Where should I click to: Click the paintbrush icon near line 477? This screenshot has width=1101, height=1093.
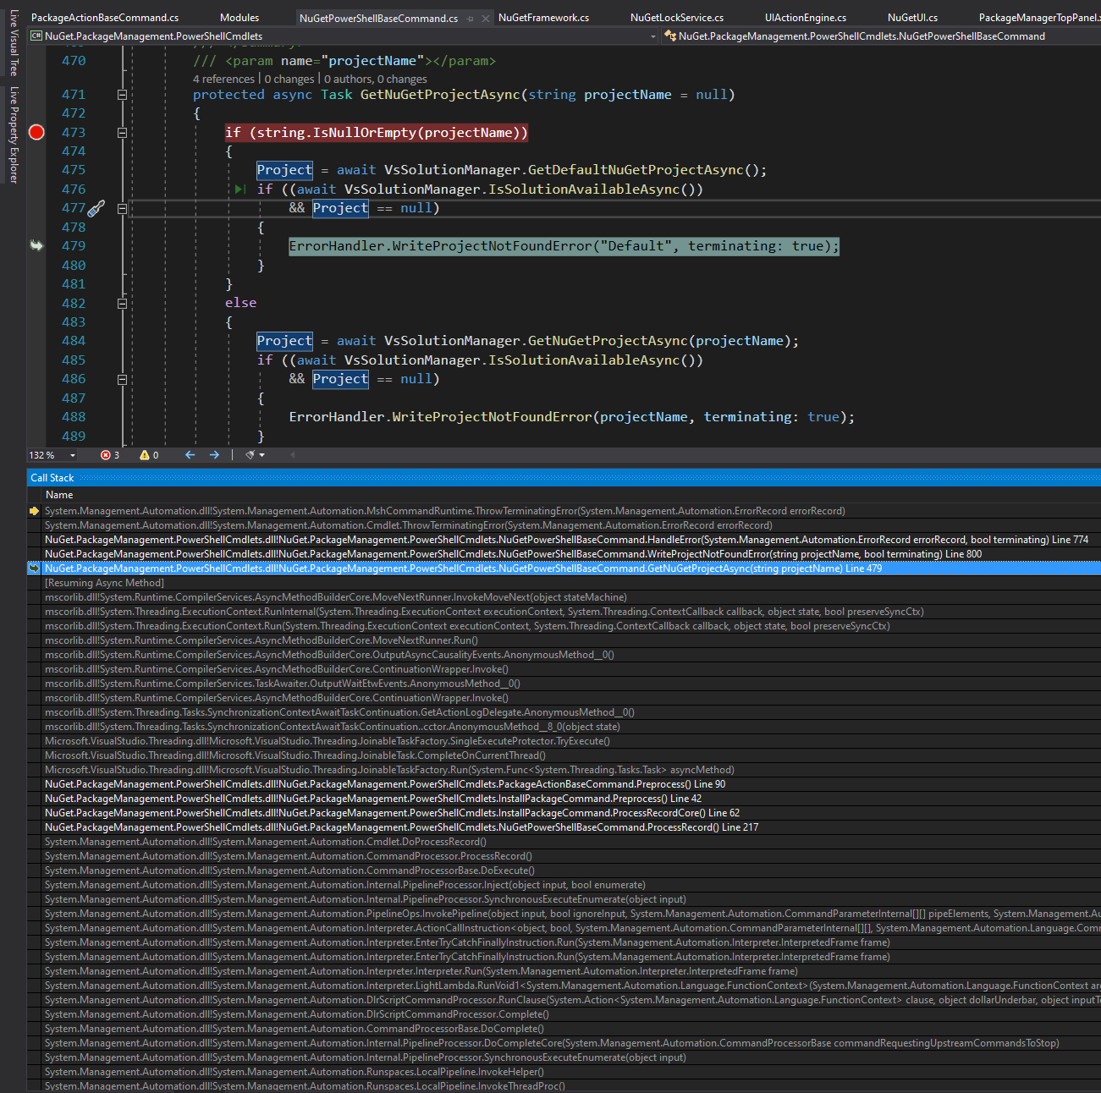point(96,207)
